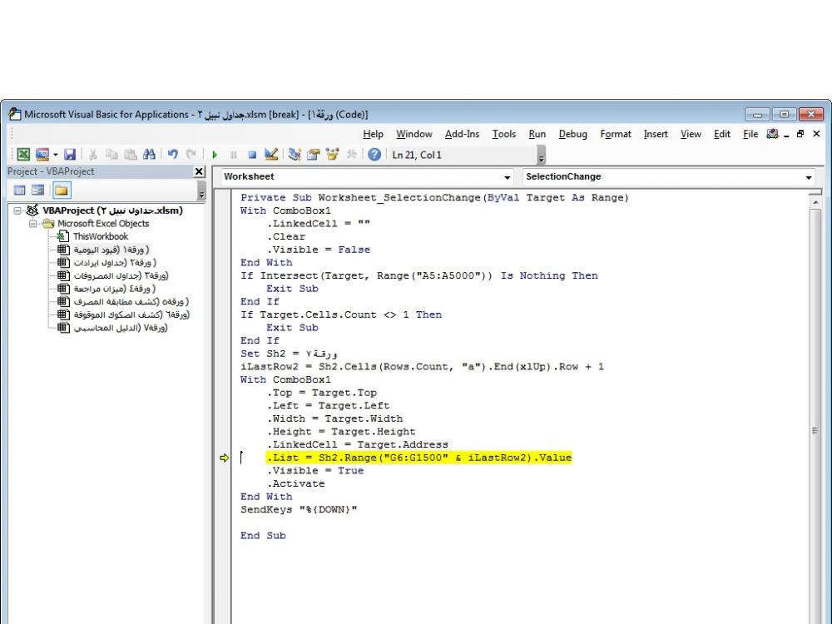Open the Format menu
The image size is (832, 624).
616,134
